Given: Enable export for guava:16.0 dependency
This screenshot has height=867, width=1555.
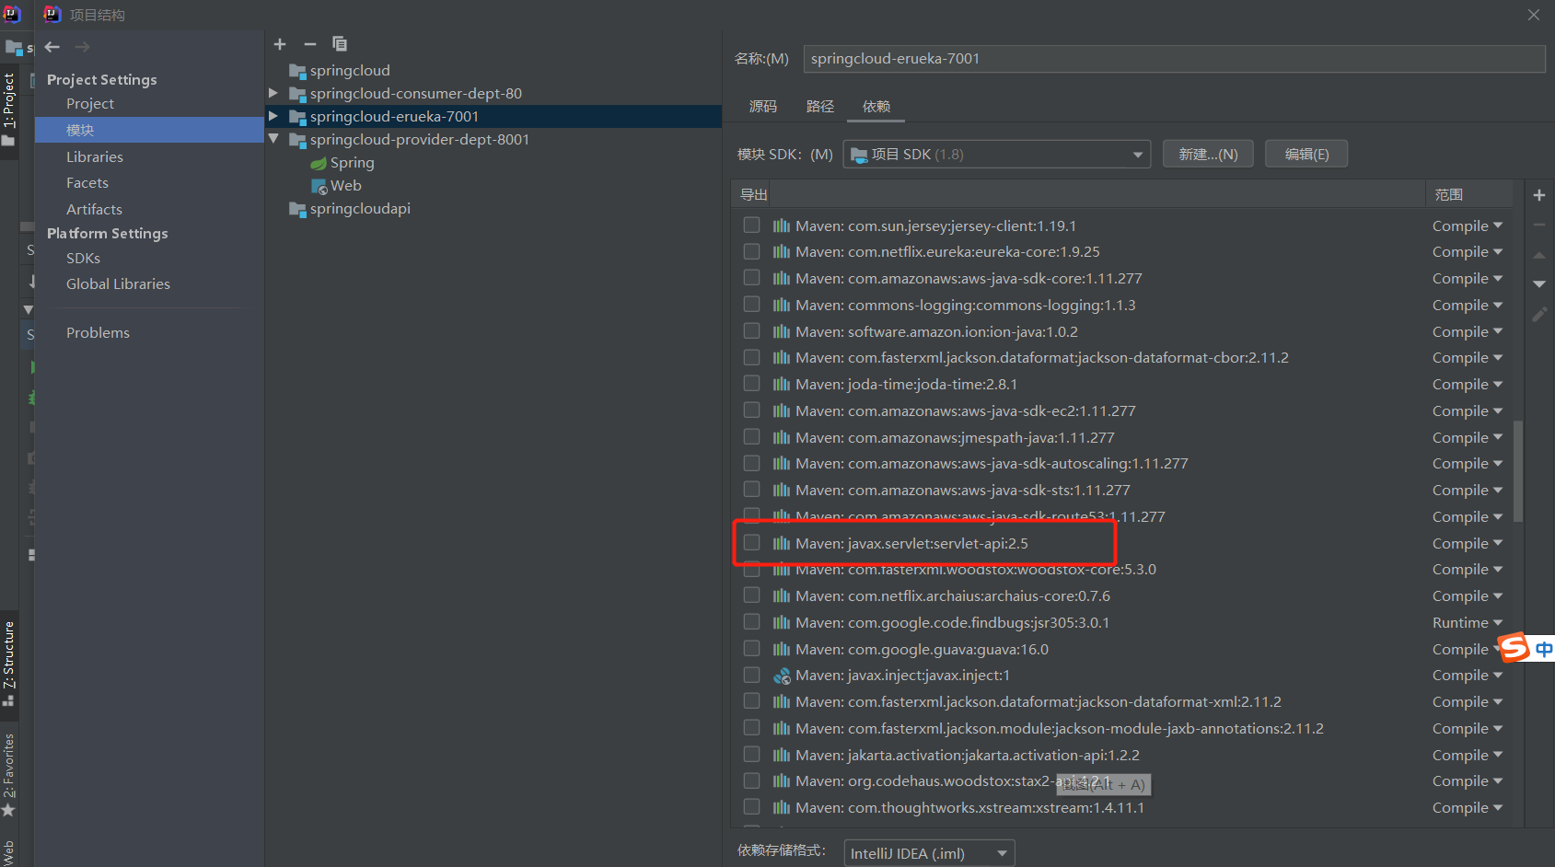Looking at the screenshot, I should [751, 648].
